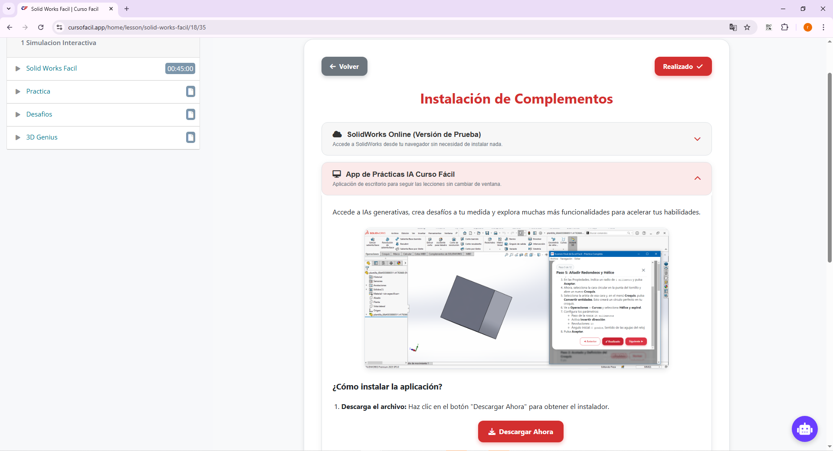Click the Instalación de Complementos title
This screenshot has height=451, width=833.
click(x=516, y=99)
